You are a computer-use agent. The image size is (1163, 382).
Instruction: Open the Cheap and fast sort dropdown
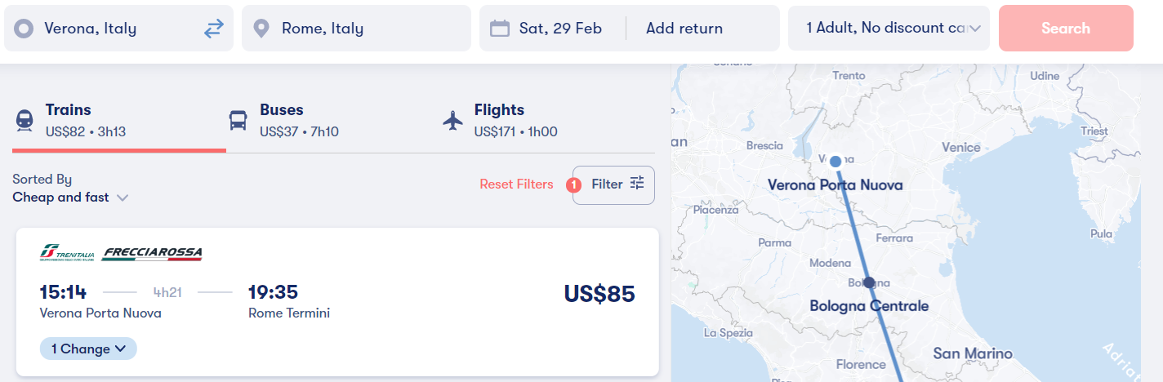[x=71, y=198]
